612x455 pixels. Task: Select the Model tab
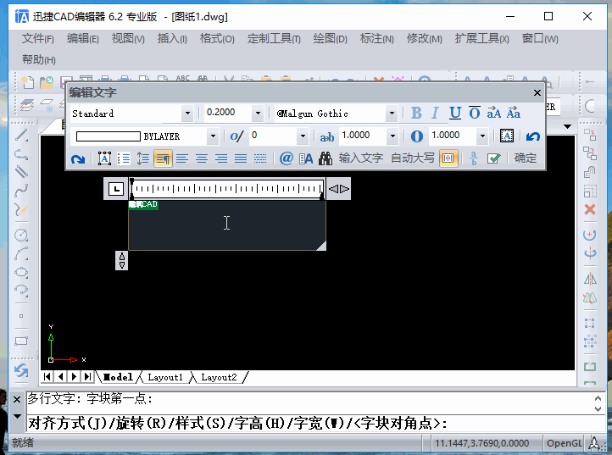coord(118,377)
